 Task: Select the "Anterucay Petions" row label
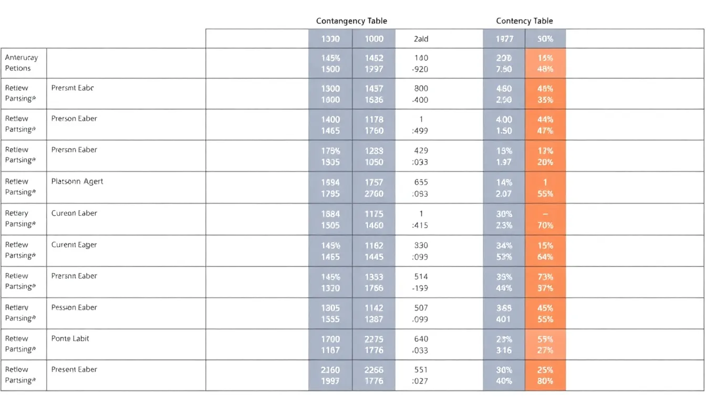(22, 63)
